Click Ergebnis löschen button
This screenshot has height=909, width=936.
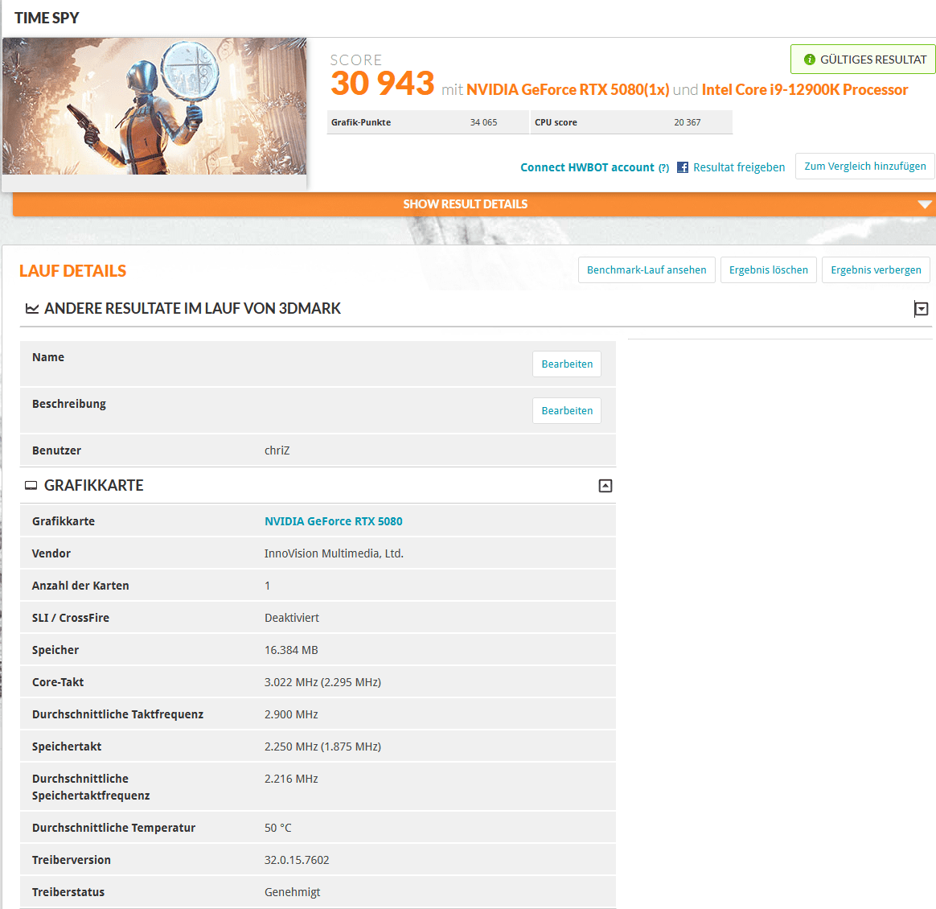click(x=768, y=270)
